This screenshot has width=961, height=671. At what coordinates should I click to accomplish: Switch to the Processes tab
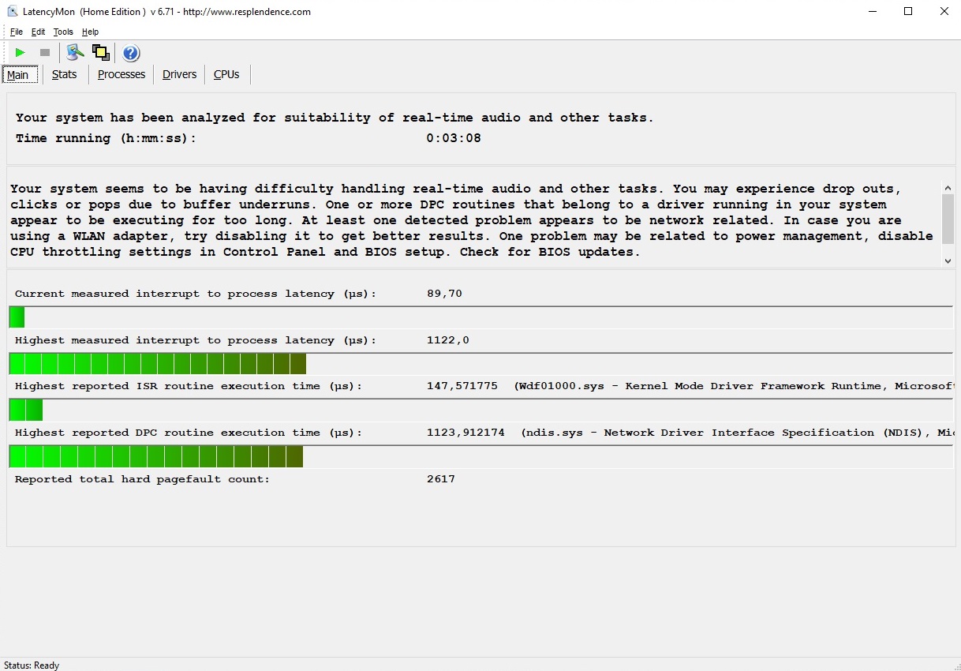point(122,74)
